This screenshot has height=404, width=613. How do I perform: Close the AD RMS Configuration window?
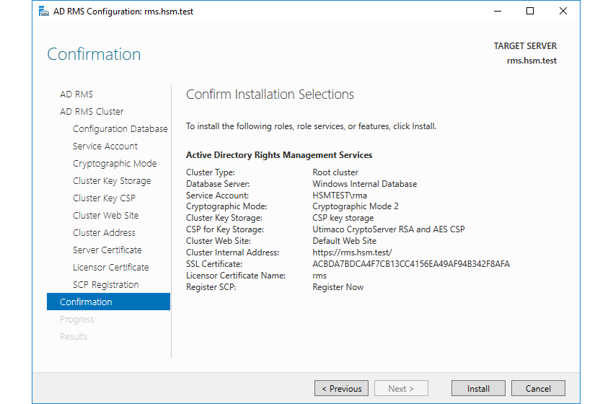click(x=563, y=12)
